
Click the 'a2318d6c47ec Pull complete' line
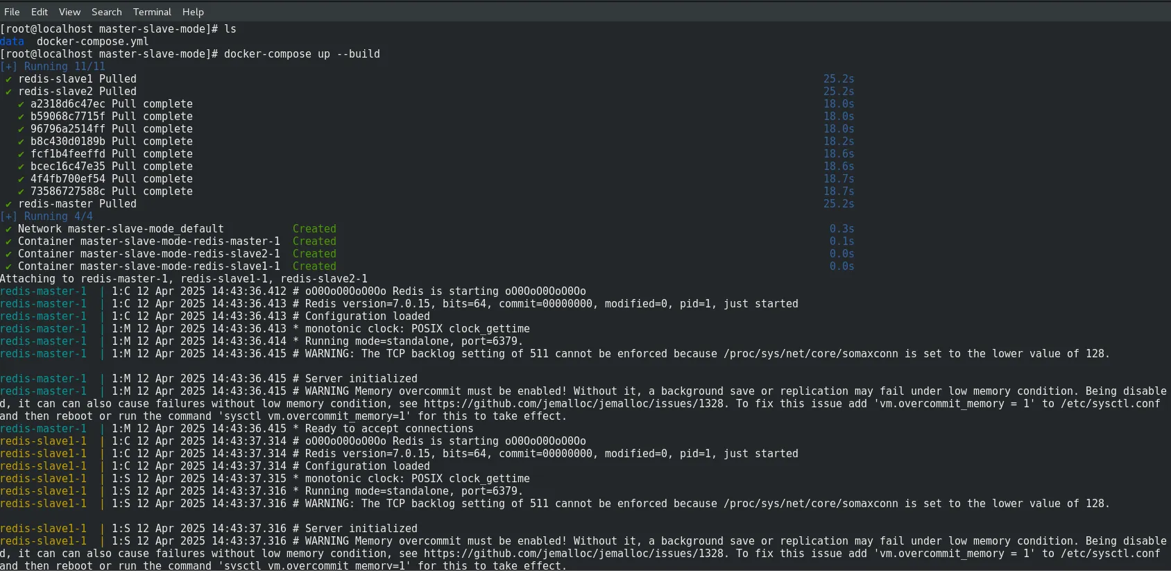(105, 104)
